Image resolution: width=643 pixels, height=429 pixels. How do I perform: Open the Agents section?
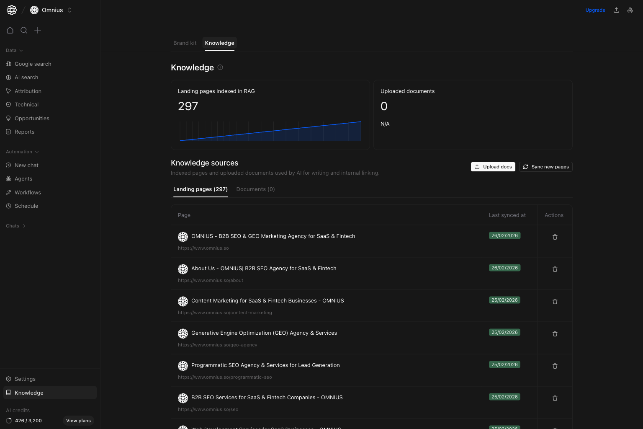click(x=23, y=178)
